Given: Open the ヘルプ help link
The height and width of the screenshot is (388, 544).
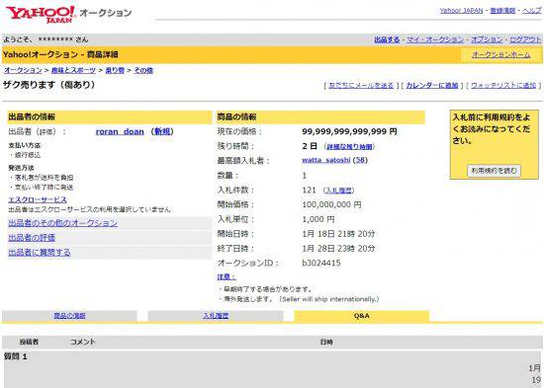Looking at the screenshot, I should pyautogui.click(x=531, y=11).
